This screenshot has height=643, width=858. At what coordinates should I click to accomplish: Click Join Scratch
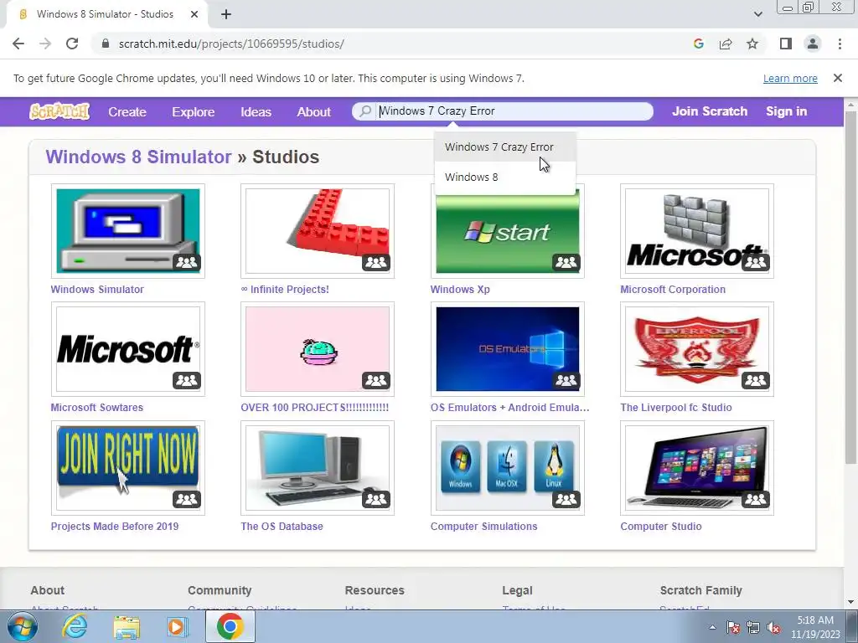coord(710,111)
